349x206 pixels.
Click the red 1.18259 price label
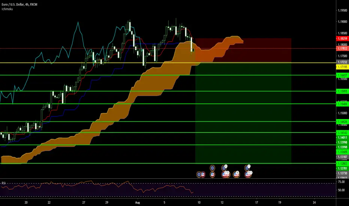(x=342, y=39)
